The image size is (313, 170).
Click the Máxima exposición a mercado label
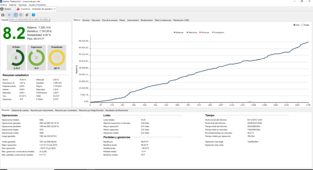pos(117,123)
